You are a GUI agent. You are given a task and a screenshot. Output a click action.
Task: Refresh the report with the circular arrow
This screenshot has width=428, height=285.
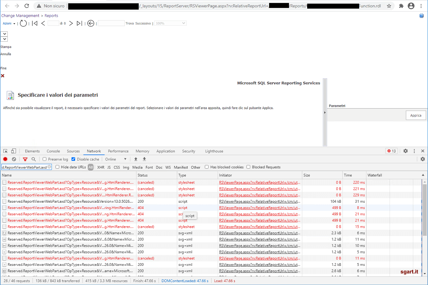pos(23,23)
